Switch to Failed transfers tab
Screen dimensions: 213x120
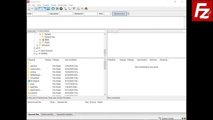coord(47,114)
